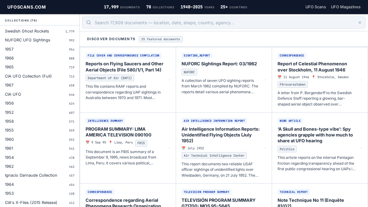Open the 1958 collection

pyautogui.click(x=40, y=121)
